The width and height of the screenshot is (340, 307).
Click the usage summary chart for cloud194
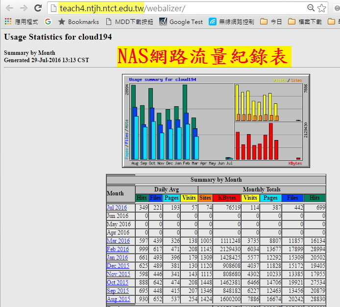pos(216,121)
